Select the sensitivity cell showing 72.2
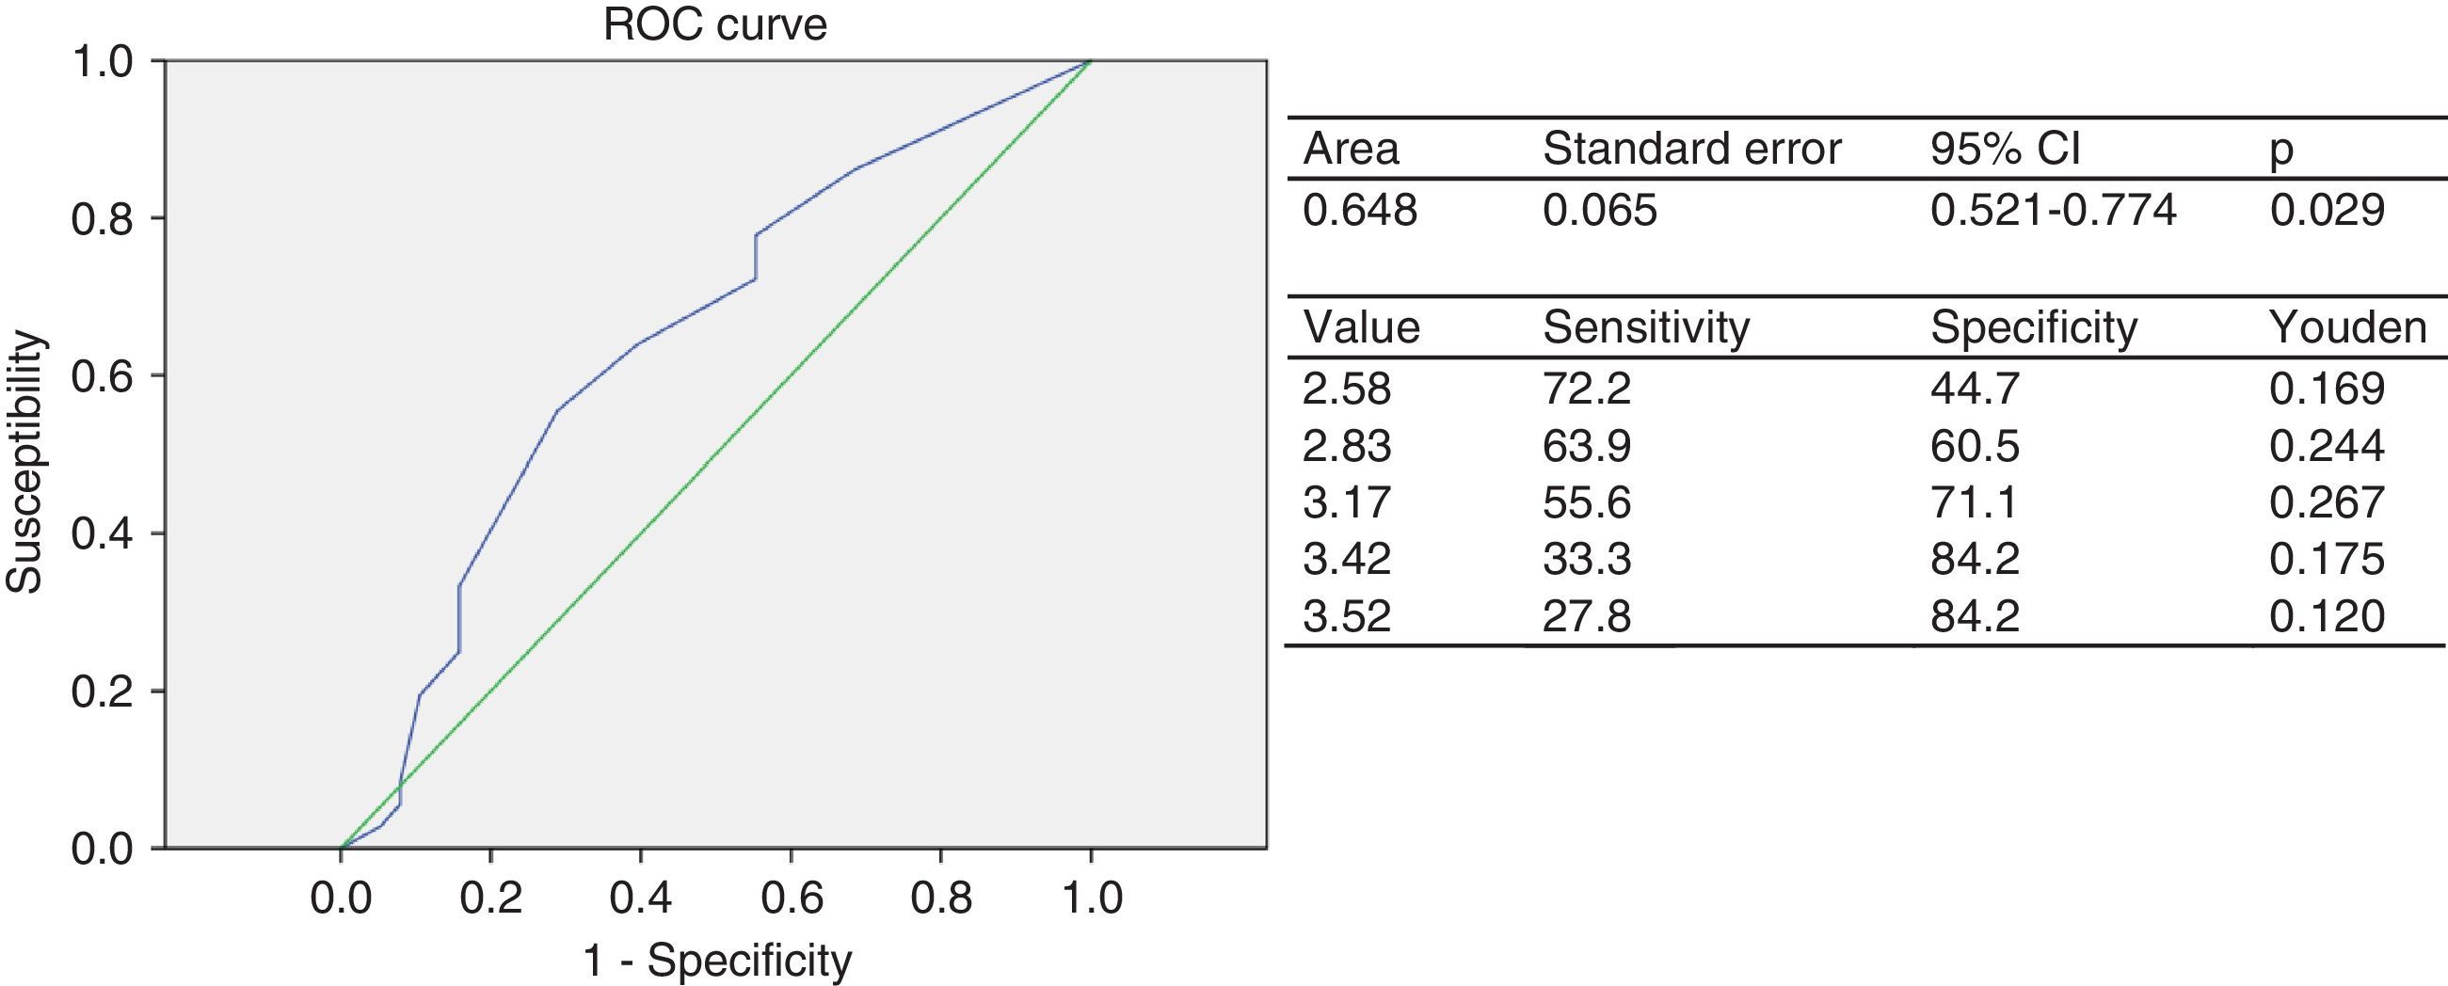 point(1586,389)
